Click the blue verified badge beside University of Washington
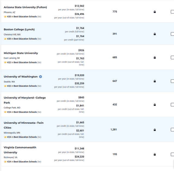Image resolution: width=174 pixels, height=171 pixels. 41,77
